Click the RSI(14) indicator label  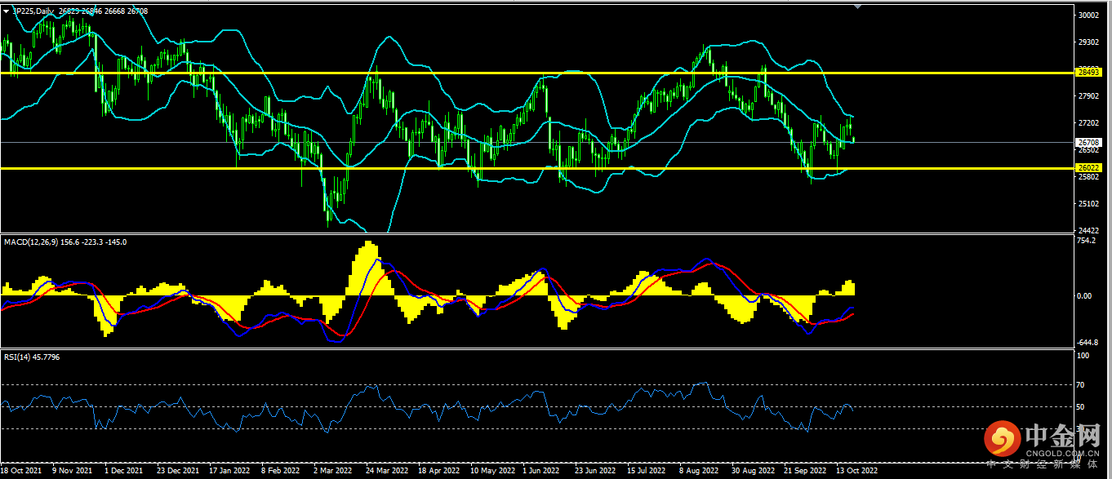[x=17, y=357]
